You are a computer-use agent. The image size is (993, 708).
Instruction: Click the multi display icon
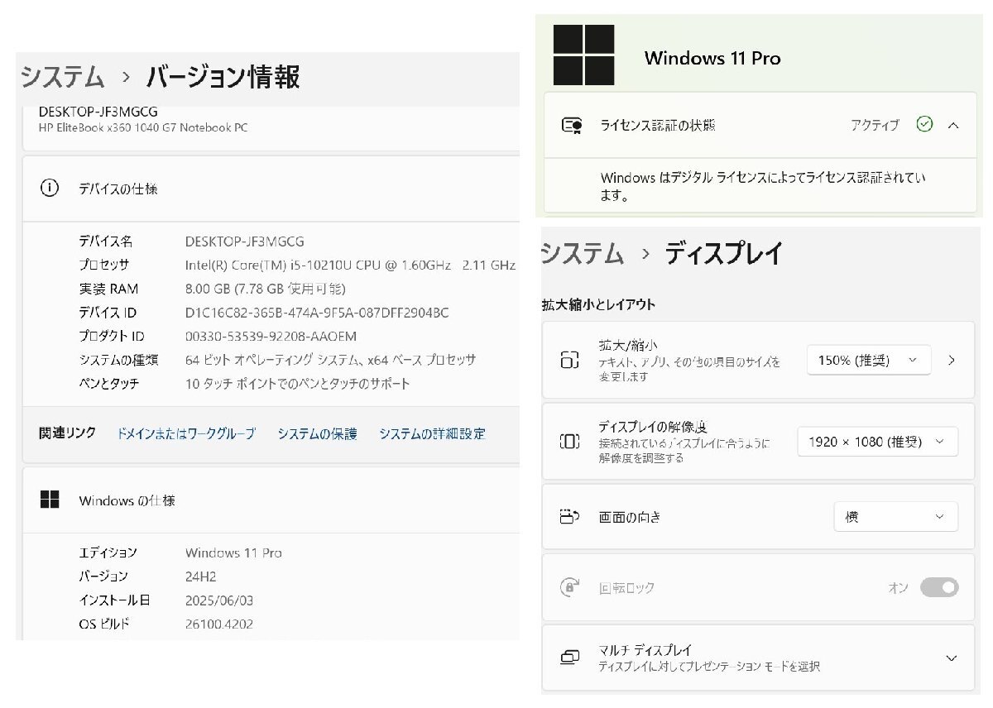click(x=569, y=658)
